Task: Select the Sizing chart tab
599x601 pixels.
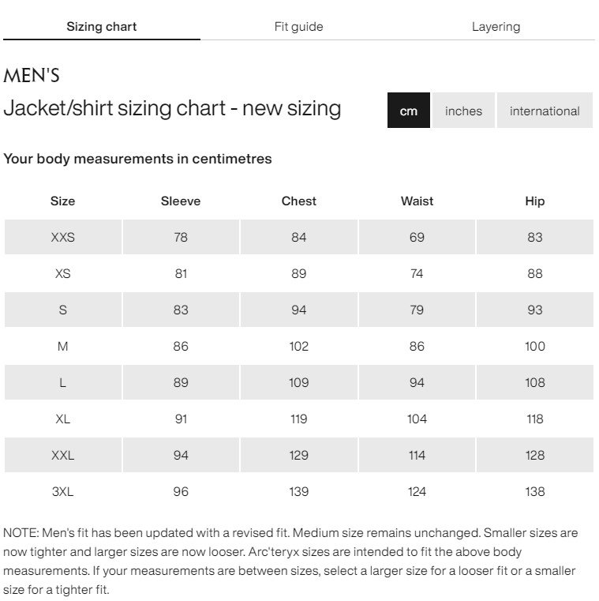Action: coord(101,27)
